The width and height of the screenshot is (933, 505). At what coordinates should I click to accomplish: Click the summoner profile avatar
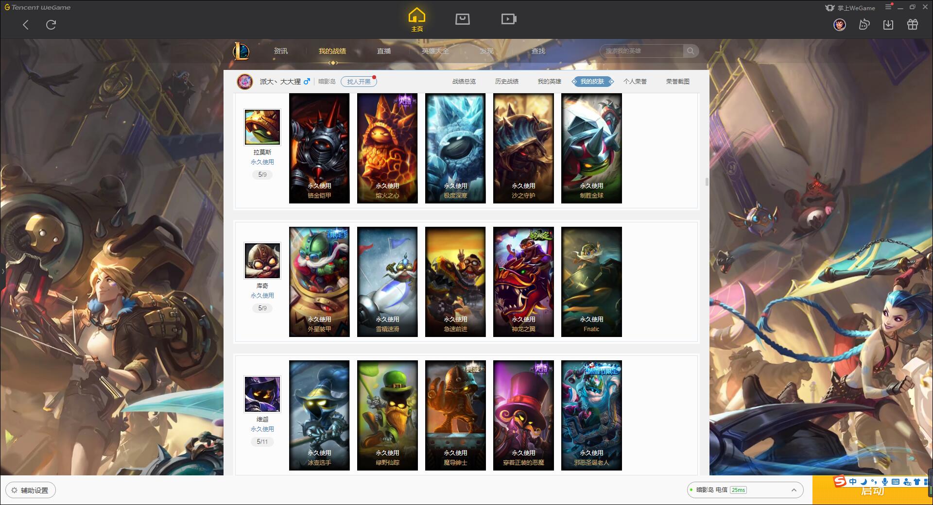[x=245, y=82]
